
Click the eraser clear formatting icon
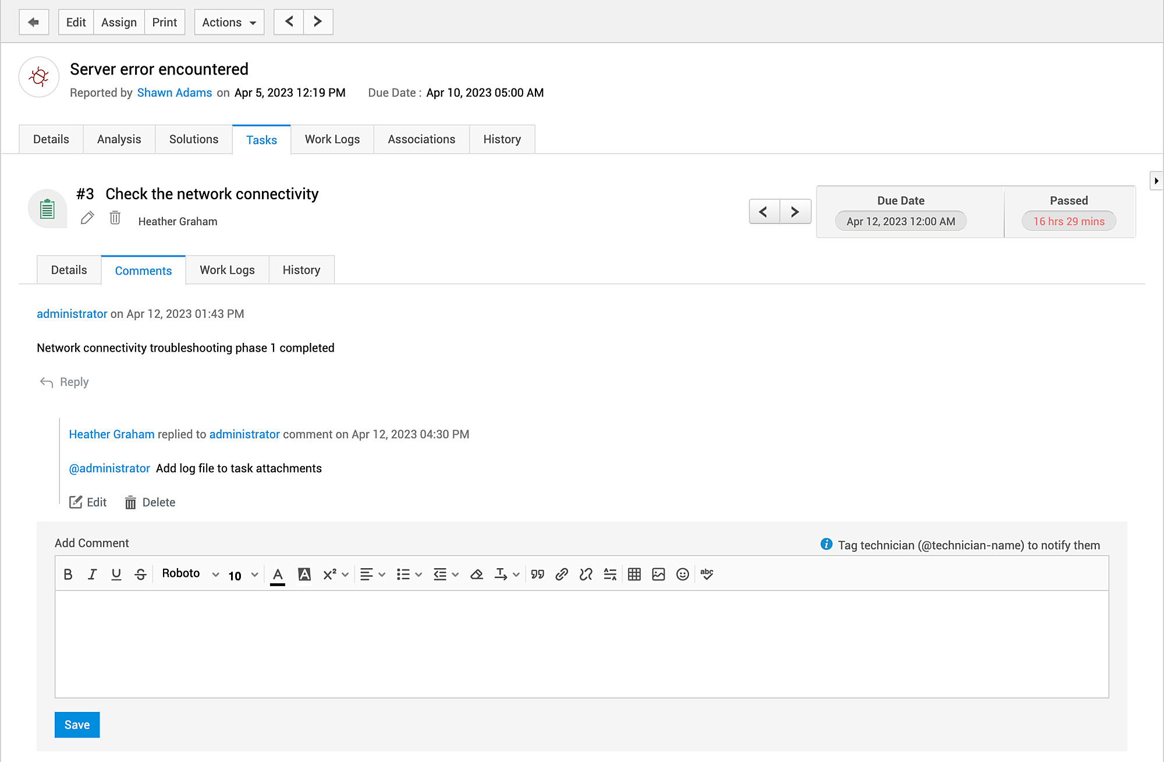coord(477,575)
